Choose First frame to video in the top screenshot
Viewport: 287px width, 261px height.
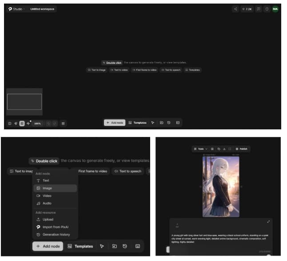[144, 70]
